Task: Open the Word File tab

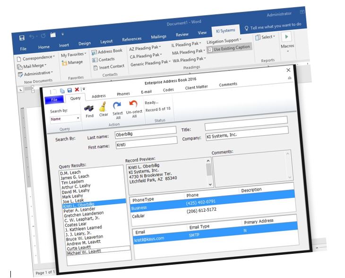Action: click(23, 49)
